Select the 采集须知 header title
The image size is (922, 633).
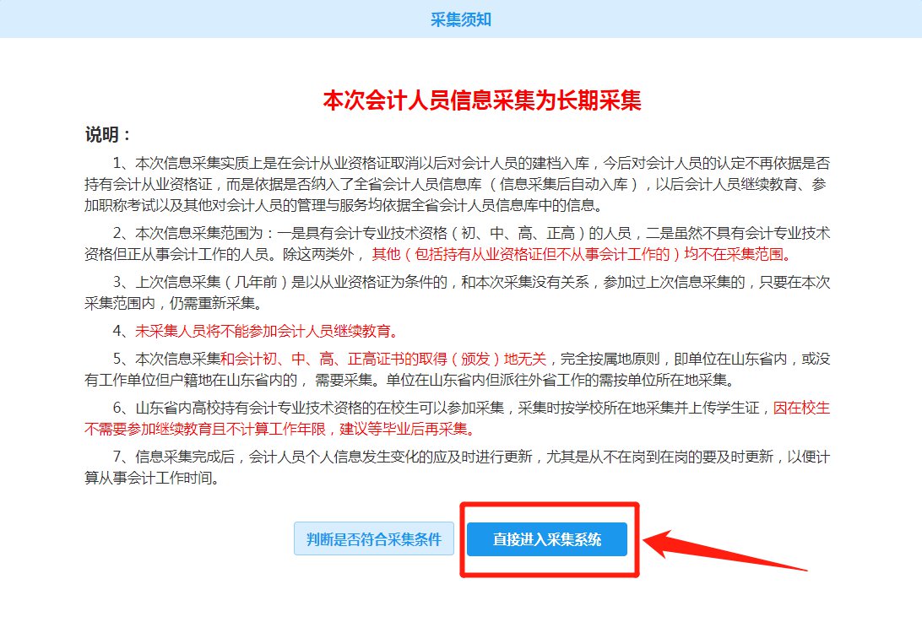(x=461, y=19)
